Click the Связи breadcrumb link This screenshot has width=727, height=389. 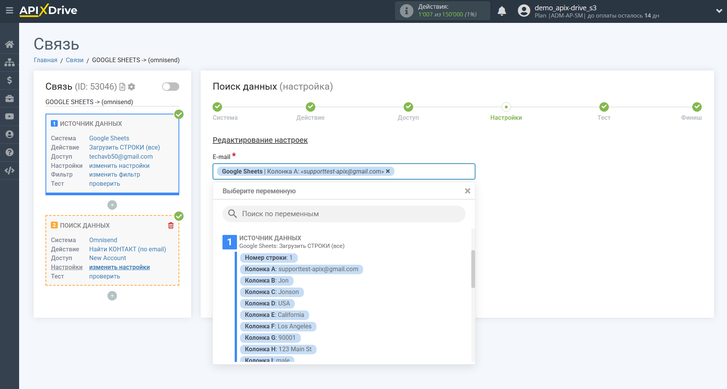(75, 60)
